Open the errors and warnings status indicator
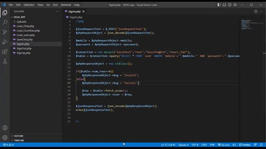266x149 pixels. pyautogui.click(x=8, y=145)
